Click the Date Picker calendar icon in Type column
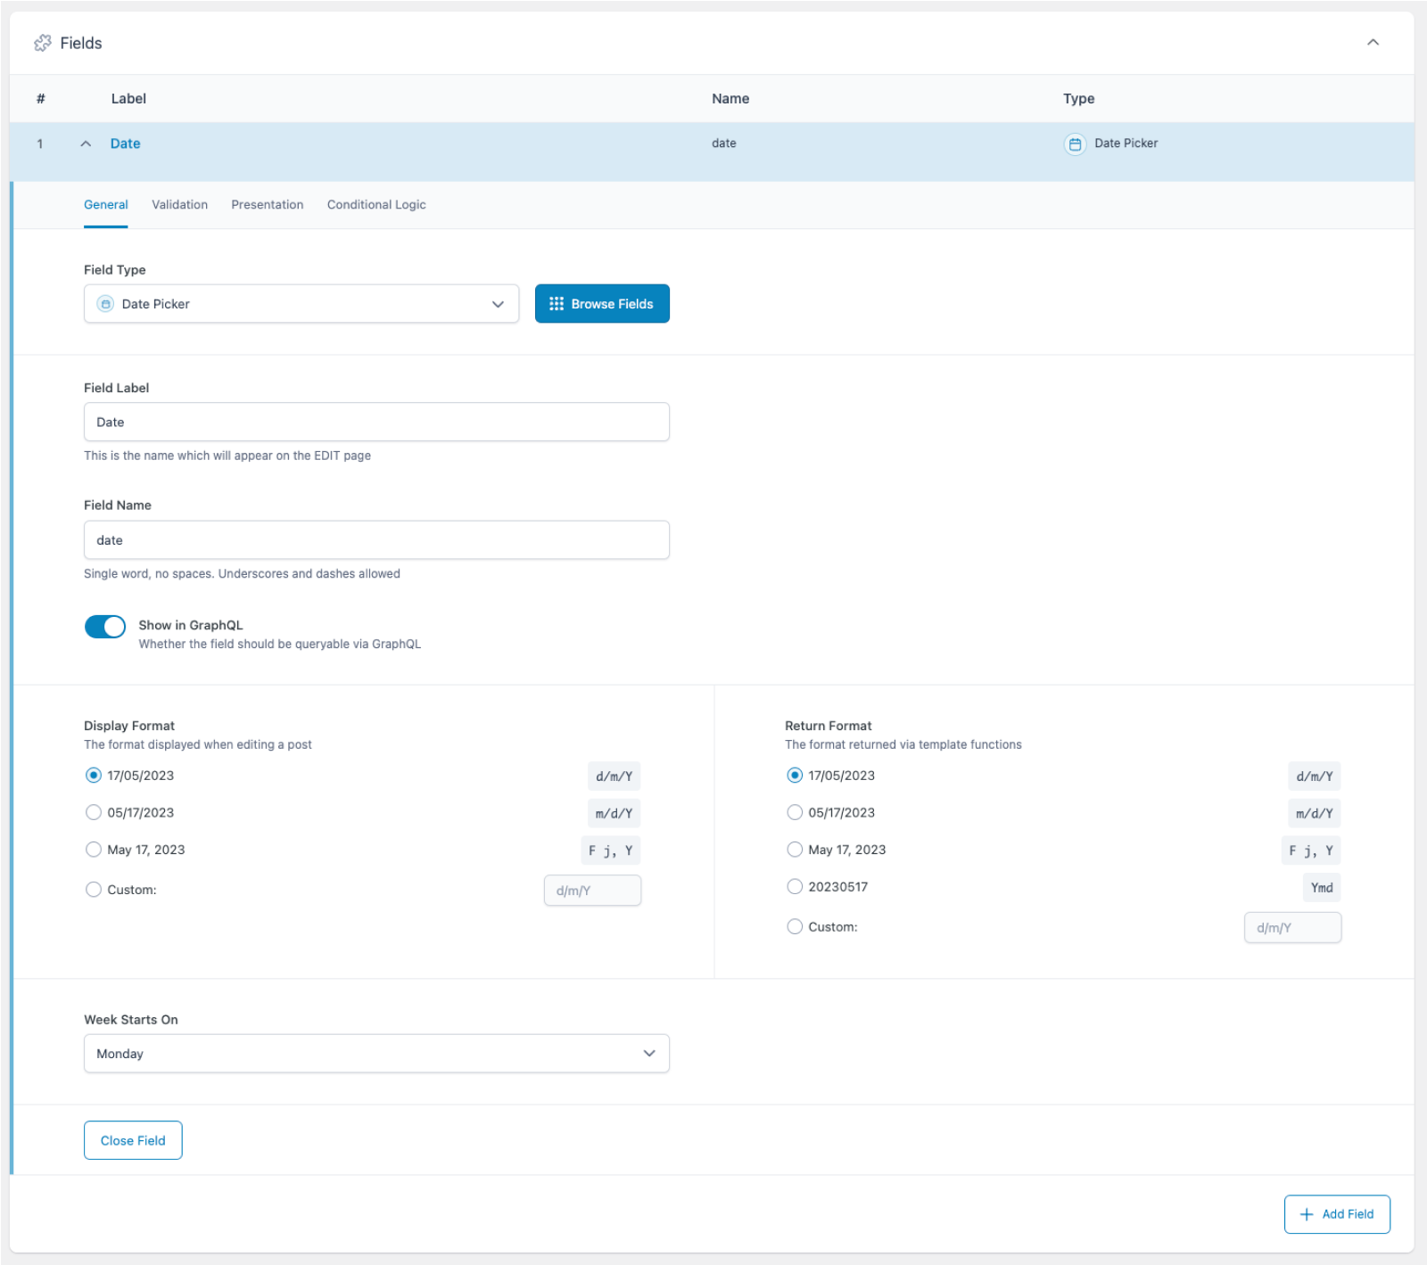The image size is (1427, 1265). pyautogui.click(x=1074, y=143)
